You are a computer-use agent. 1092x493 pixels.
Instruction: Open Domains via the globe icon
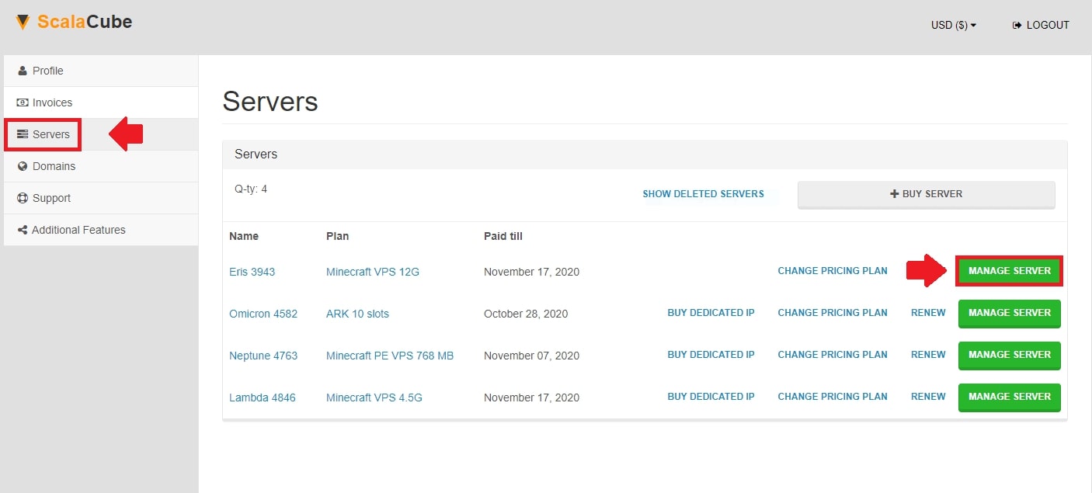tap(22, 165)
